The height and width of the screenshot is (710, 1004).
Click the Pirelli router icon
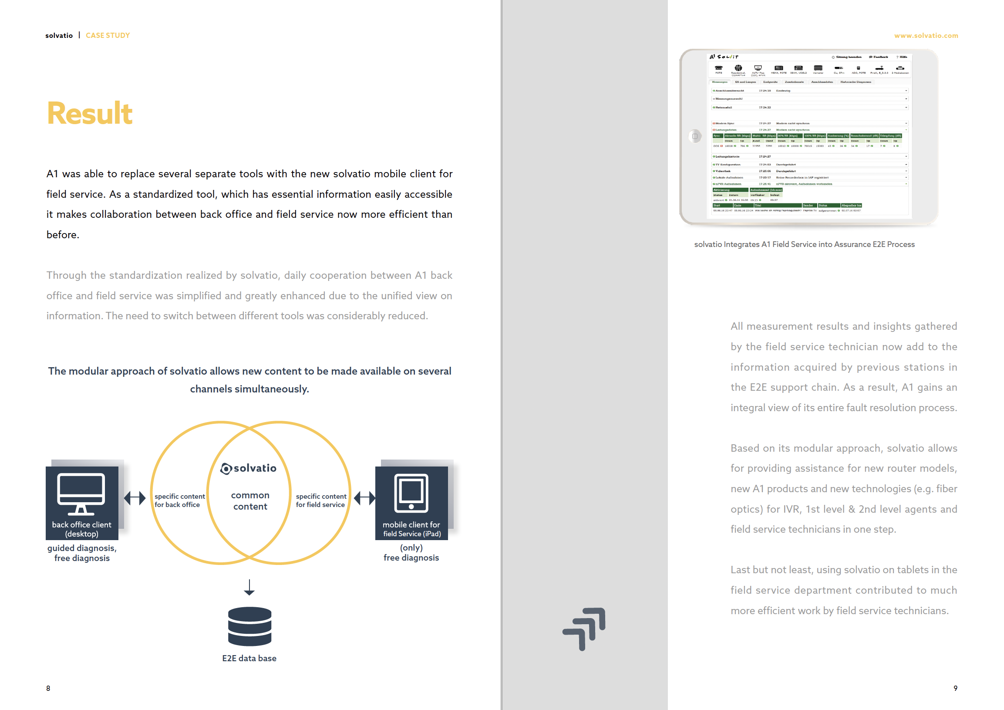(879, 68)
